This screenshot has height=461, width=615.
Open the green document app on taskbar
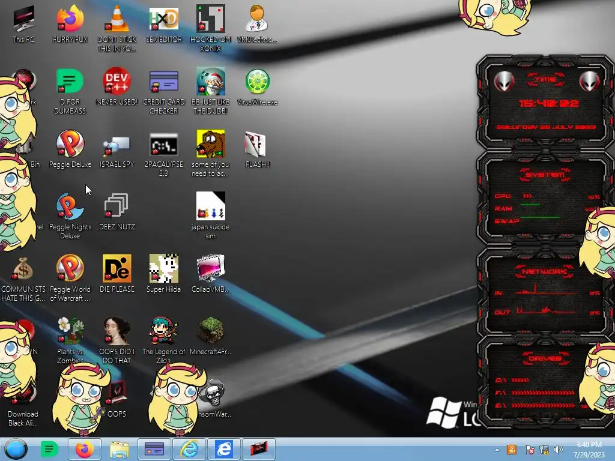coord(49,449)
